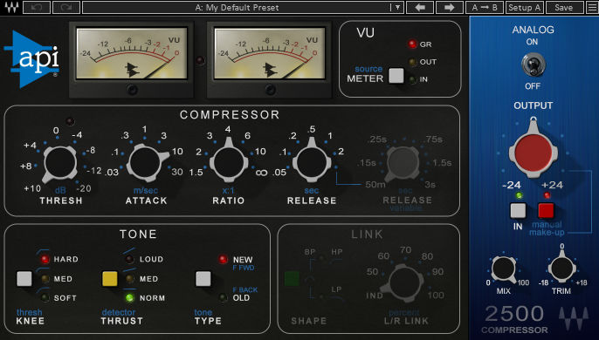This screenshot has width=599, height=340.
Task: Click the LOUD thrust LED
Action: [x=130, y=259]
